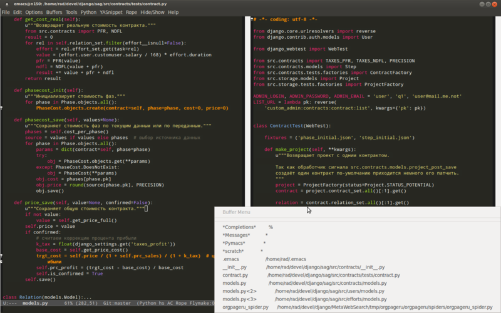
Task: Click the project = ProjectFactory line
Action: click(x=354, y=185)
